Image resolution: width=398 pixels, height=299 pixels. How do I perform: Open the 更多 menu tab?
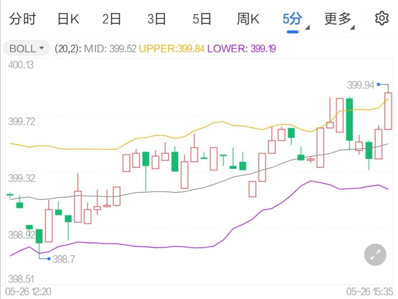(x=338, y=19)
